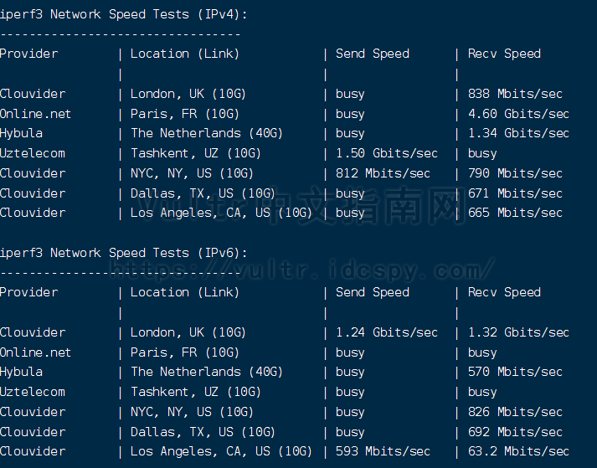This screenshot has width=597, height=468.
Task: Click the "1.50 Gbits/sec" Uztelecom send speed
Action: [x=387, y=153]
